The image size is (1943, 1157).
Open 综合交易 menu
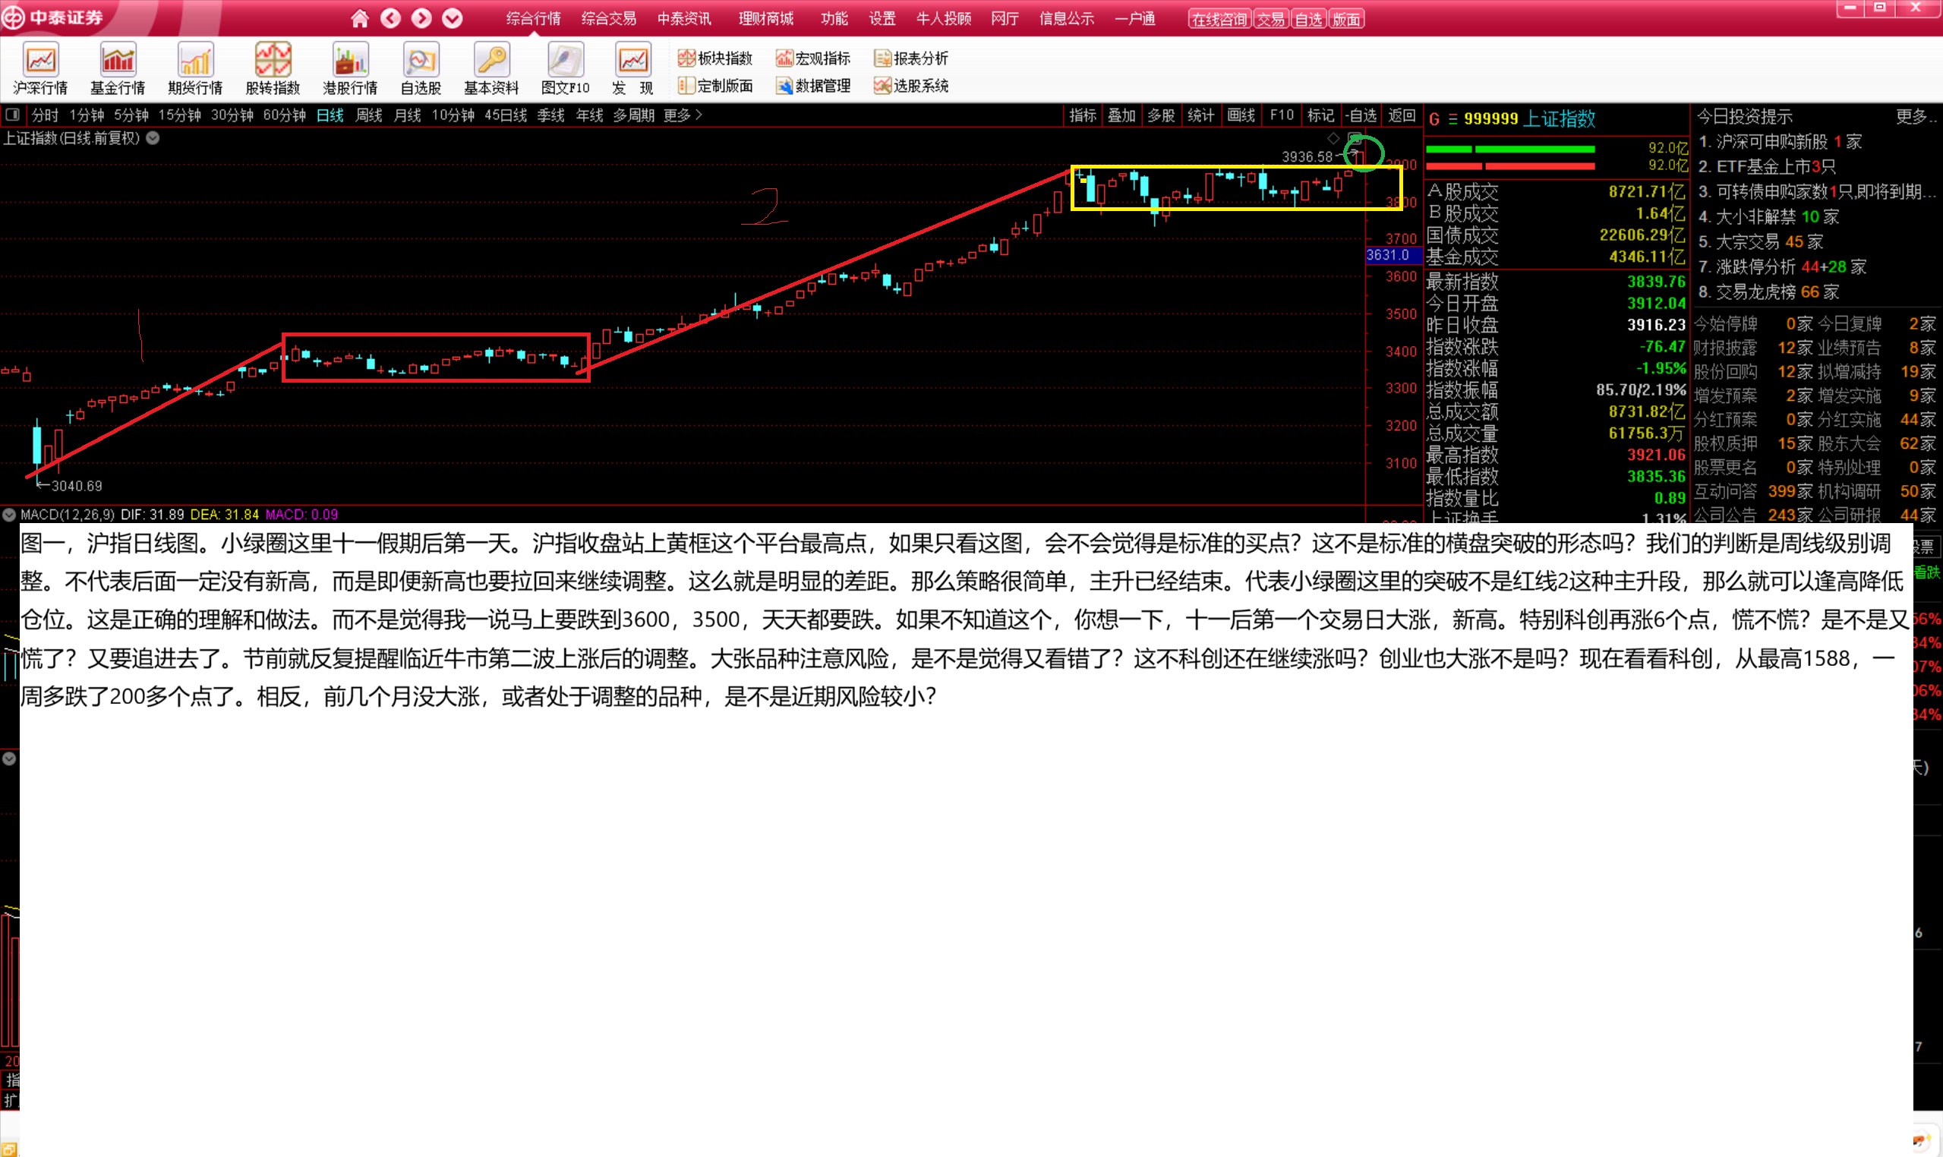[608, 19]
